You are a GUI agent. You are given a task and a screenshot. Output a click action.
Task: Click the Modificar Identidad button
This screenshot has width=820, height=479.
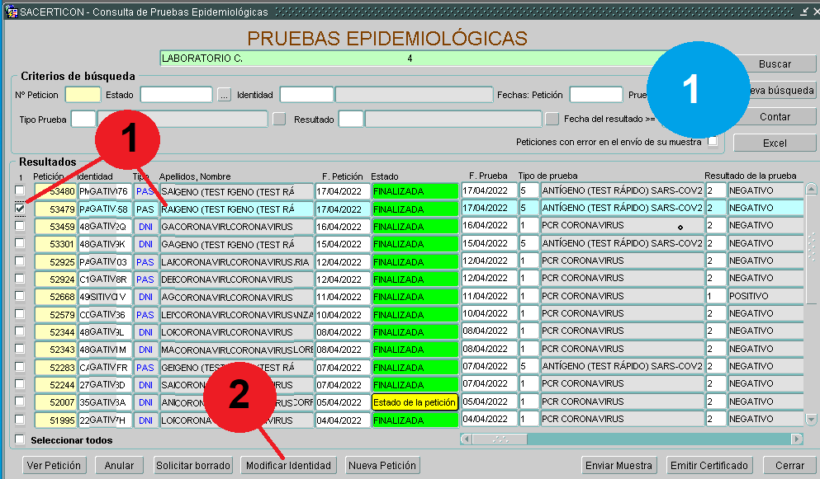(x=288, y=466)
